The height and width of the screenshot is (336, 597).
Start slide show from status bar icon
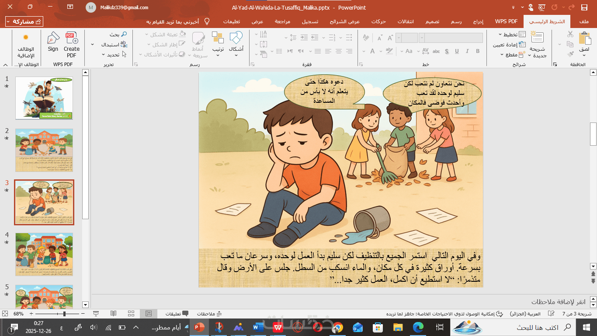click(x=96, y=314)
